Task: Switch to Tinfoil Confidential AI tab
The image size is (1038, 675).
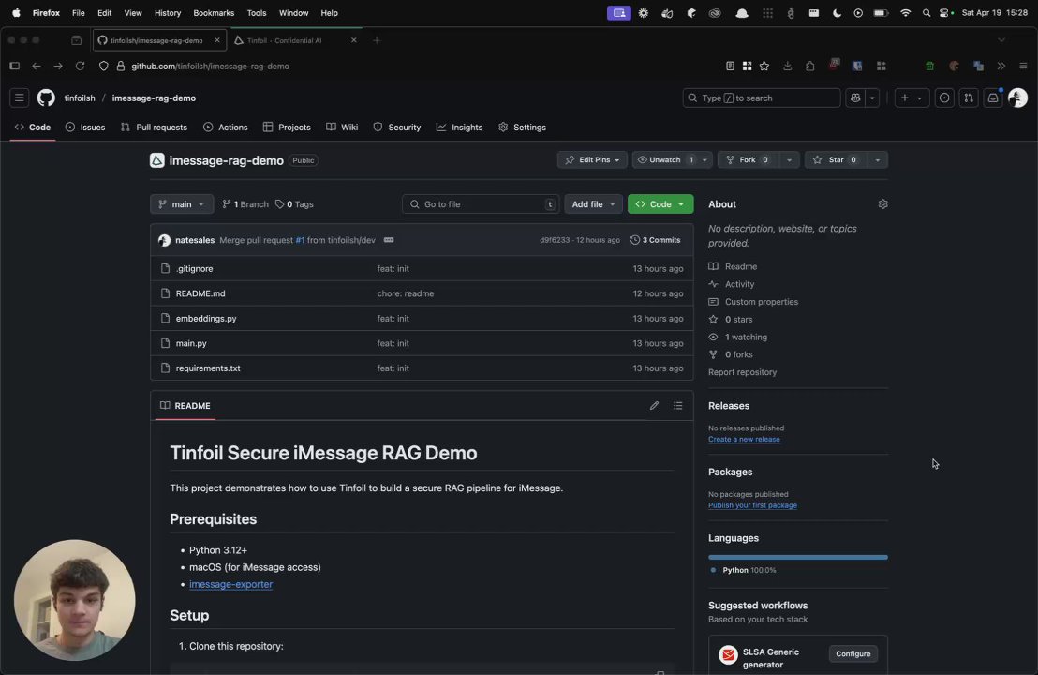Action: coord(294,40)
